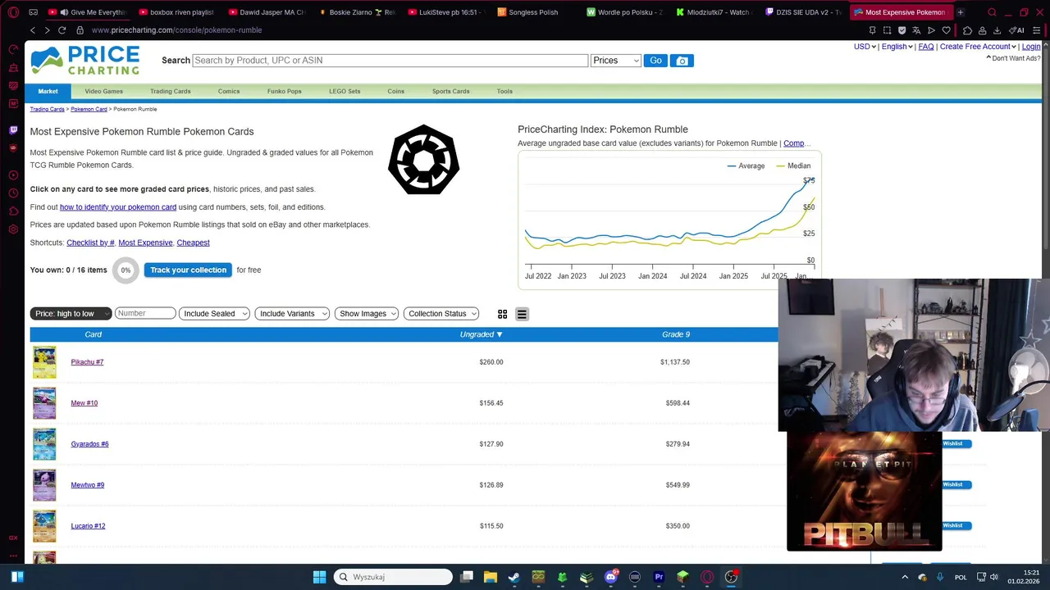Expand Create Free Account menu
The width and height of the screenshot is (1050, 590).
pos(978,47)
